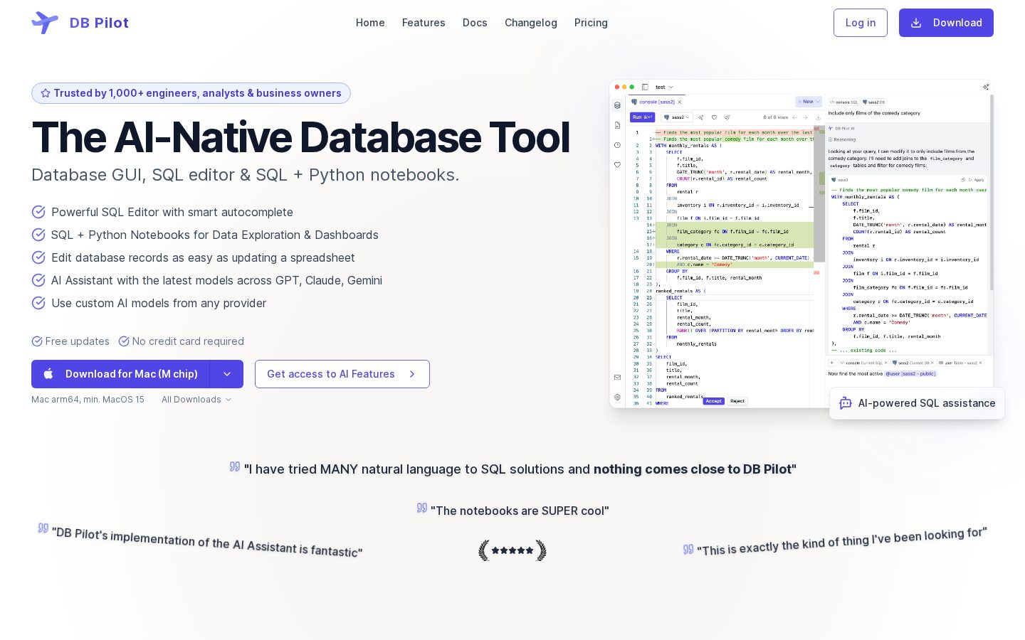Viewport: 1025px width, 640px height.
Task: Click the console SQL context chip
Action: (844, 102)
